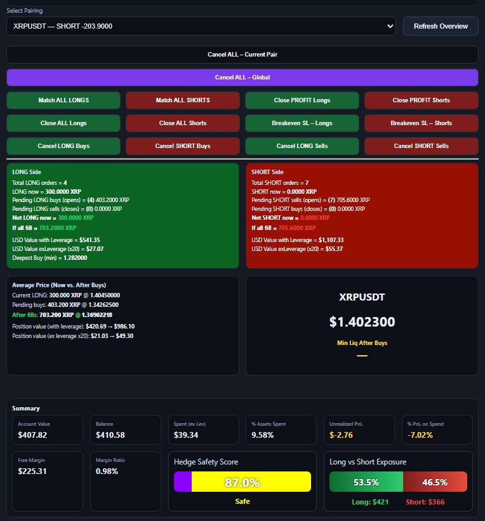
Task: Click Close PROFIT Longs
Action: pos(302,100)
